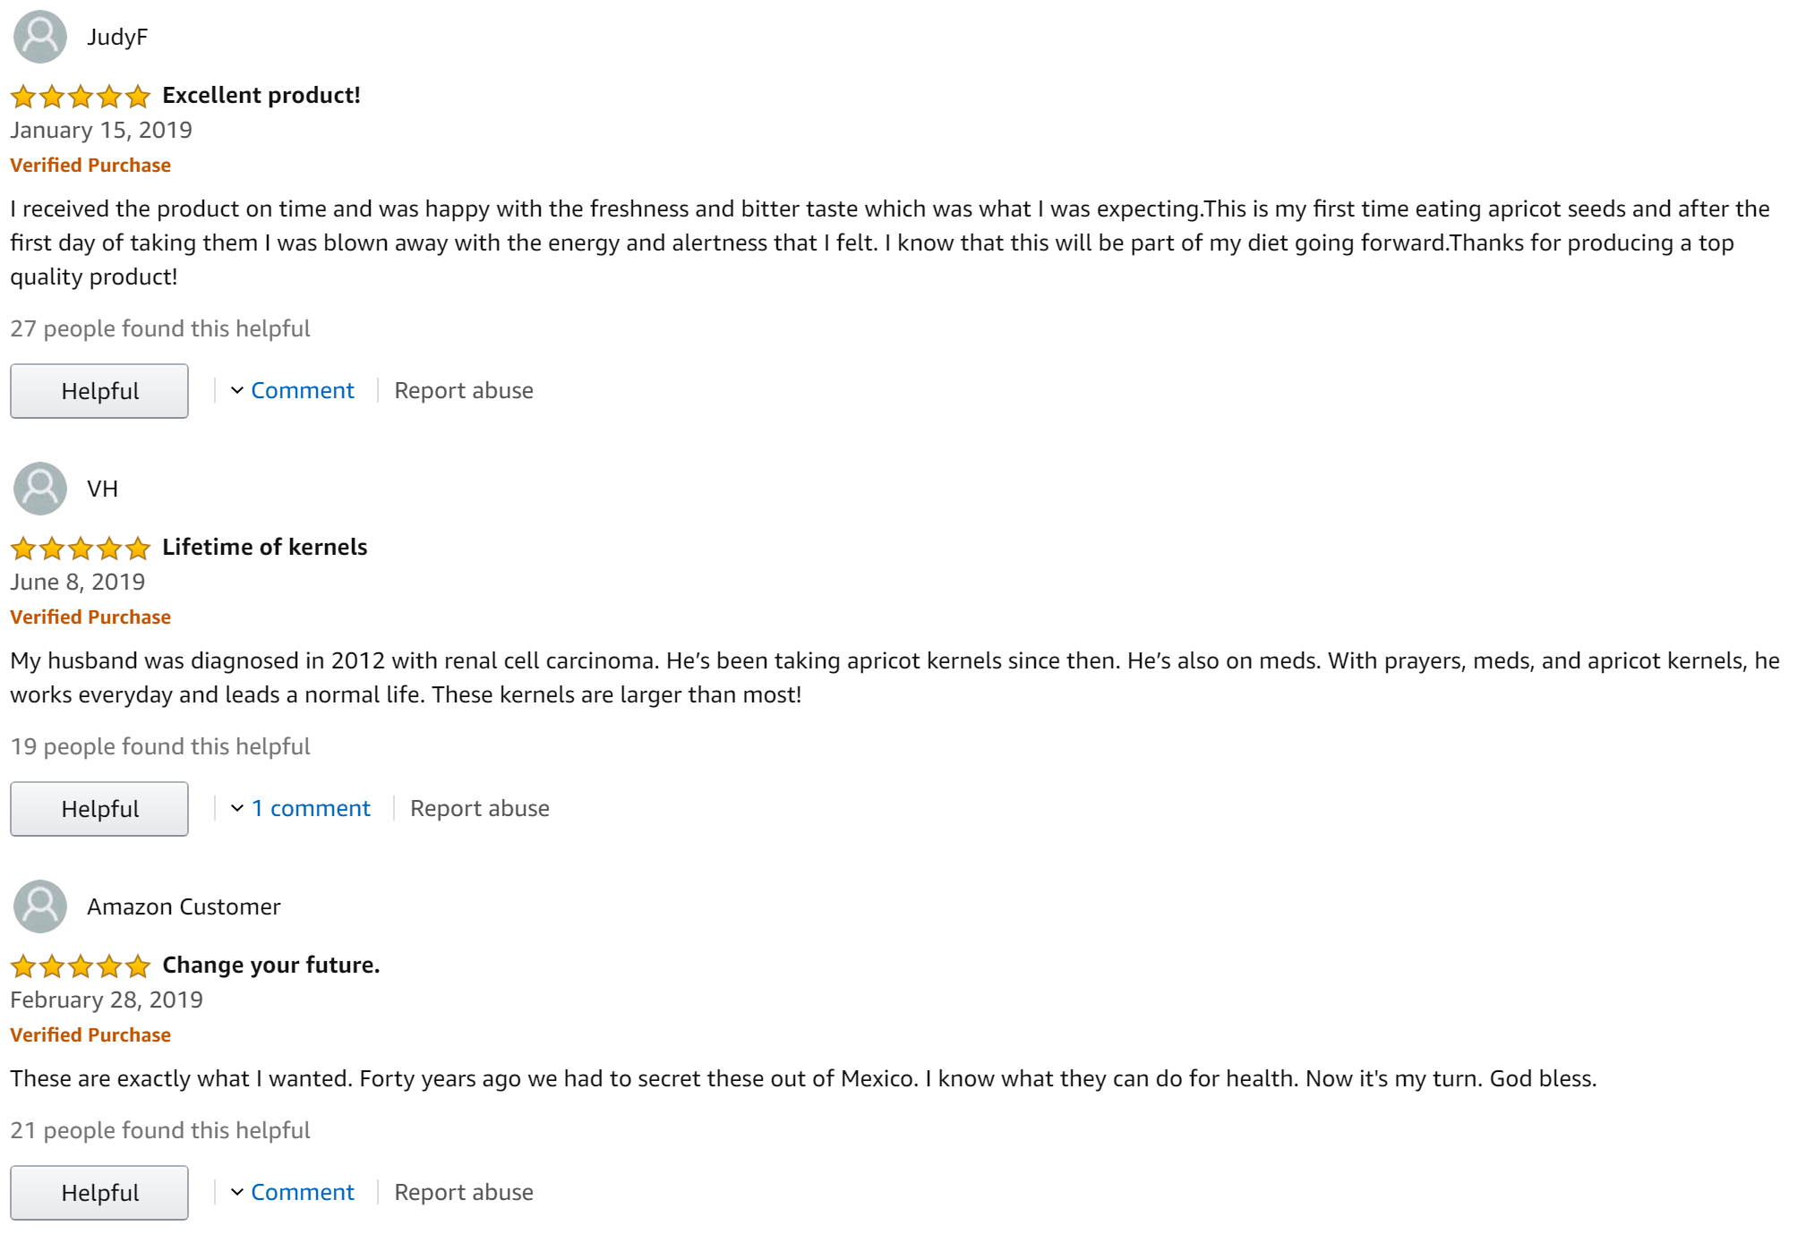Open the 'Change your future.' review title
The width and height of the screenshot is (1806, 1234).
[x=270, y=966]
